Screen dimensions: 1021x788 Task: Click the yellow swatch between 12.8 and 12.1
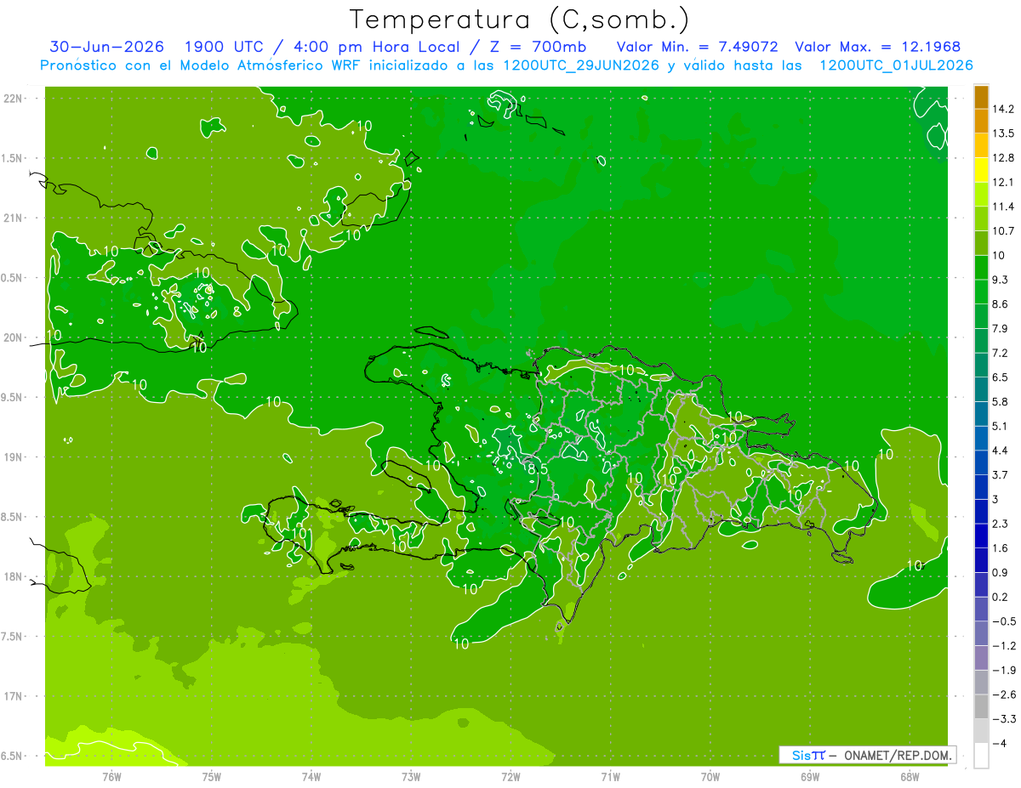(x=981, y=170)
